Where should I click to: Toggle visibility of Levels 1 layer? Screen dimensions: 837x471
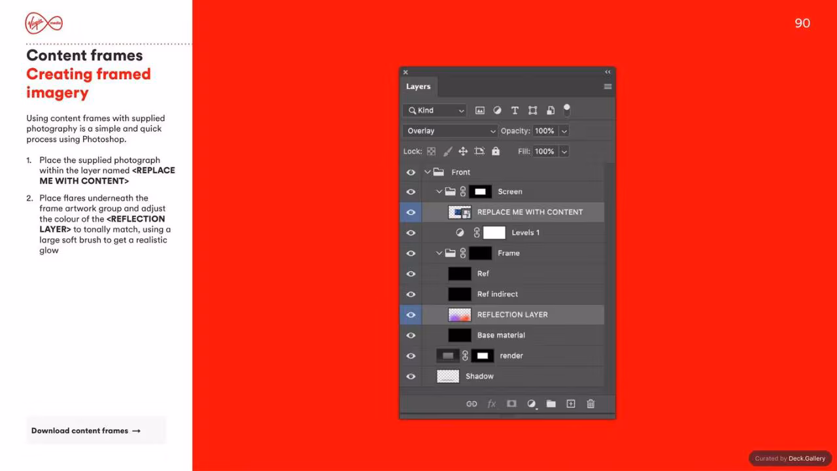[x=411, y=233]
